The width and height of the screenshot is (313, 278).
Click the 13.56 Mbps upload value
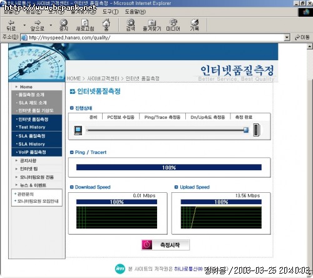point(247,195)
